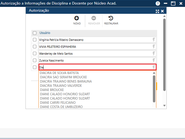Click the Usuário column header
This screenshot has width=185, height=139.
[x=45, y=33]
